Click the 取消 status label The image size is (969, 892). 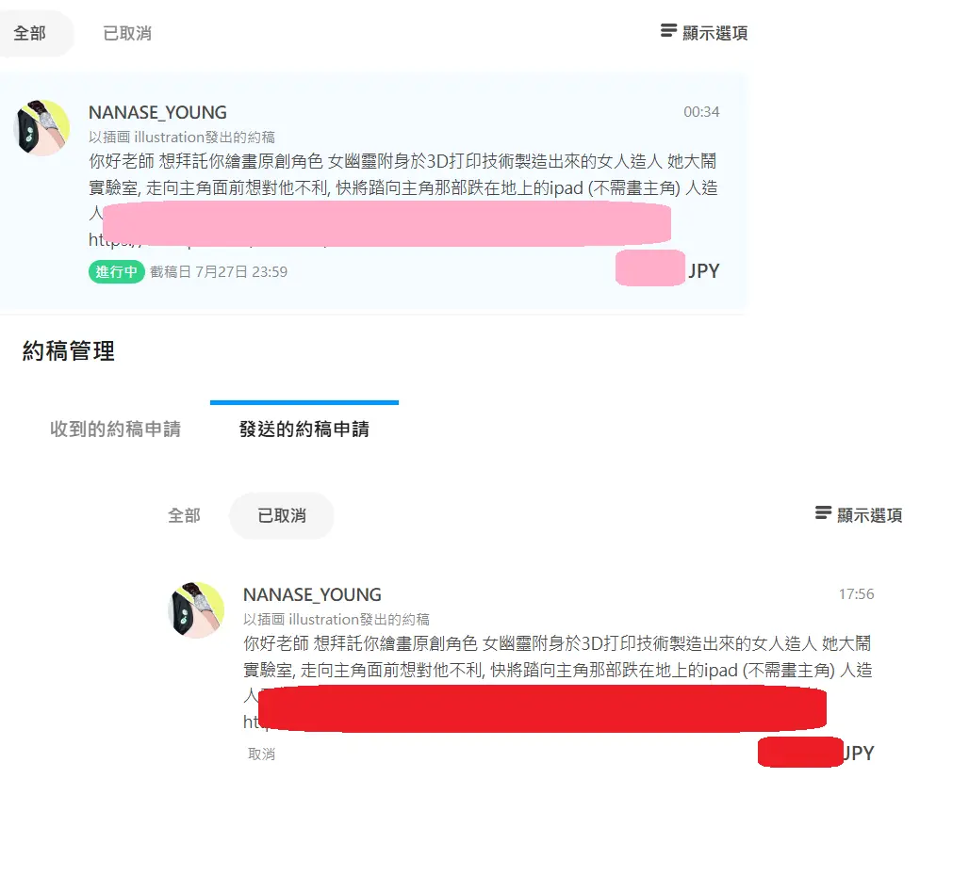pos(261,754)
